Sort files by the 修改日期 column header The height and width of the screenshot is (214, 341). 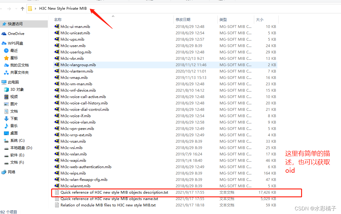coord(183,19)
